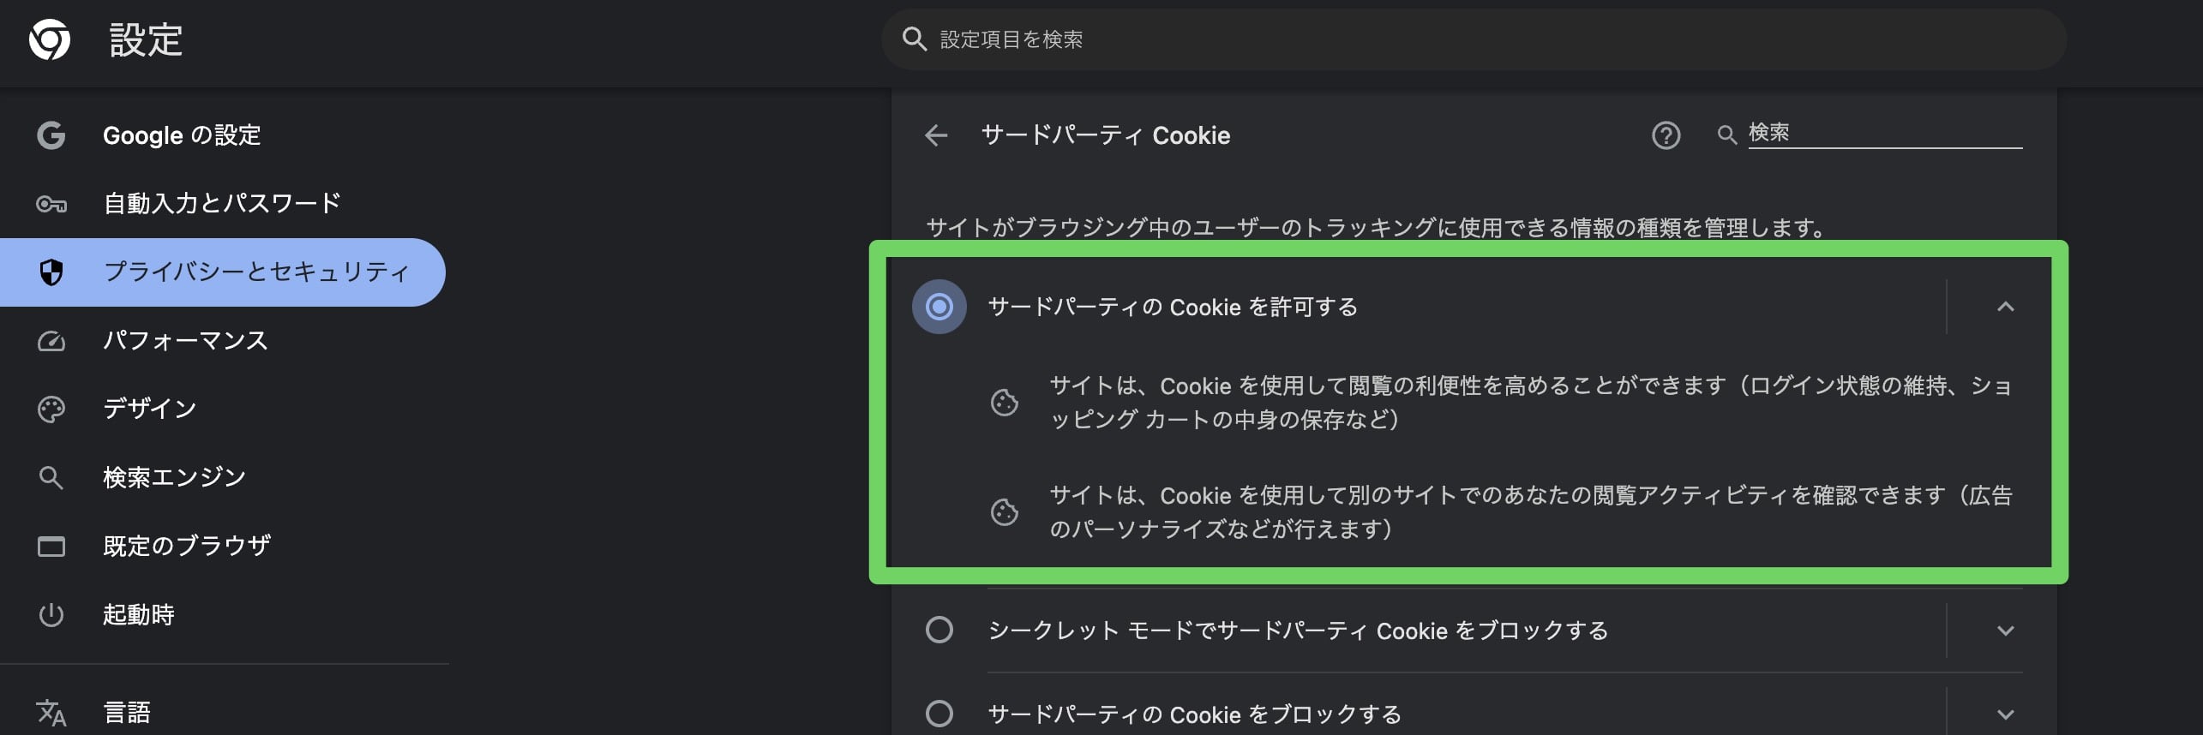Switch to the 検索エンジン settings section
Image resolution: width=2203 pixels, height=735 pixels.
[x=173, y=477]
